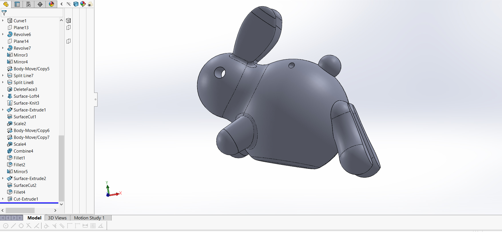Toggle the Tangent snap
Screen dimensions: 502x232
(46, 226)
